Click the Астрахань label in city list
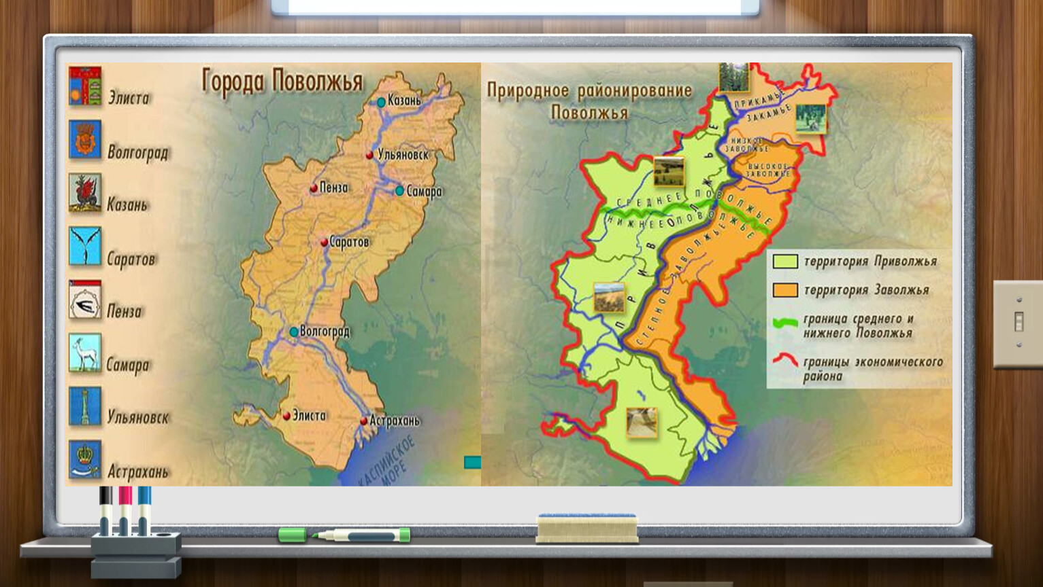This screenshot has height=587, width=1043. [138, 471]
